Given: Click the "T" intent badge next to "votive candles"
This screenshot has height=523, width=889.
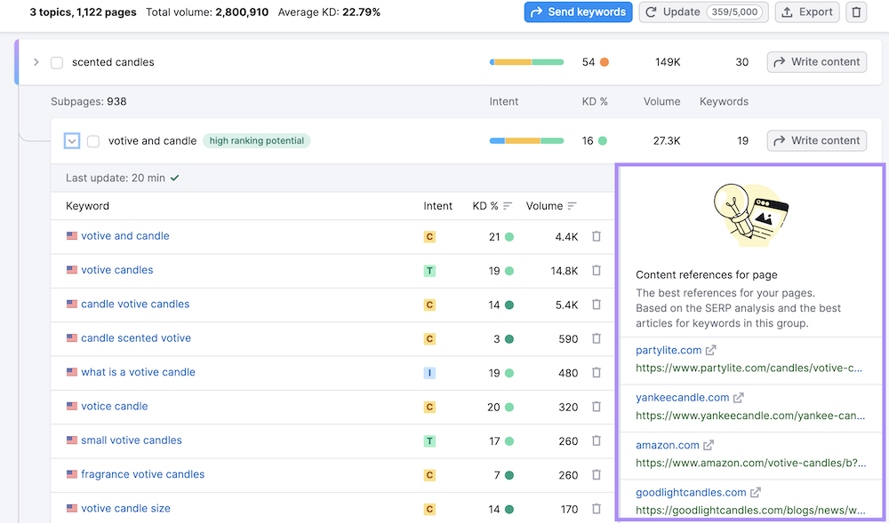Looking at the screenshot, I should [431, 270].
